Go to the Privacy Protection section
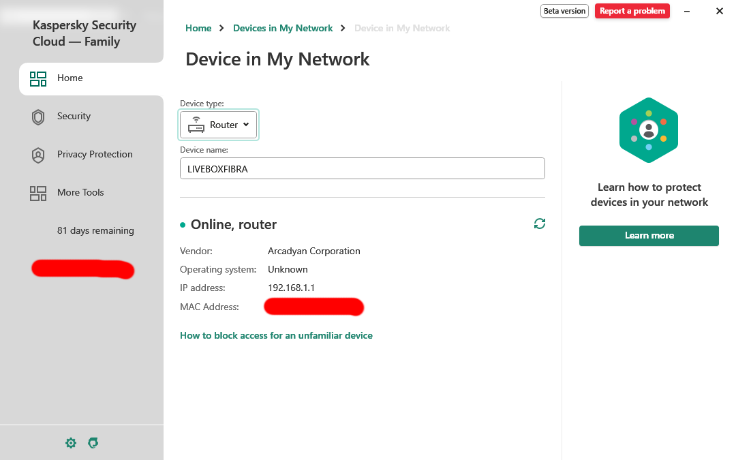 pyautogui.click(x=95, y=154)
